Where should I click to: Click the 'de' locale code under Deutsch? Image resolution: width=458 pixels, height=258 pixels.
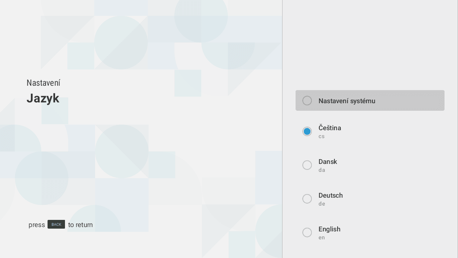coord(322,204)
